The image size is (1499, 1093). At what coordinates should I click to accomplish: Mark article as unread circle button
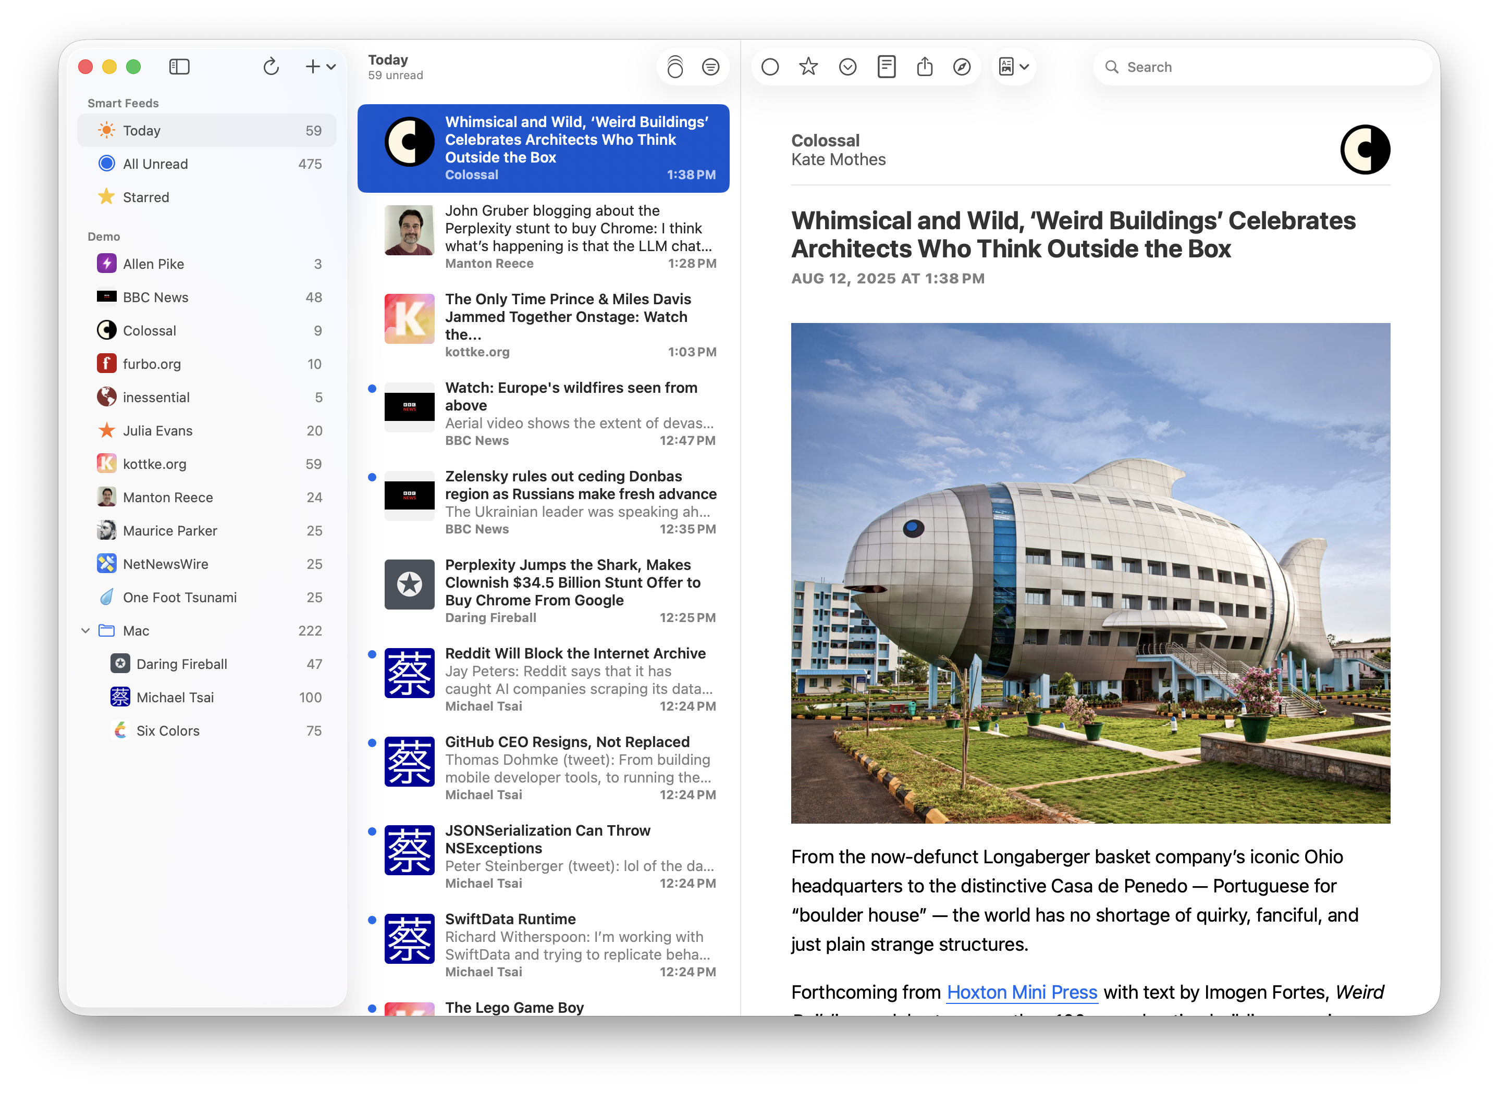point(770,67)
